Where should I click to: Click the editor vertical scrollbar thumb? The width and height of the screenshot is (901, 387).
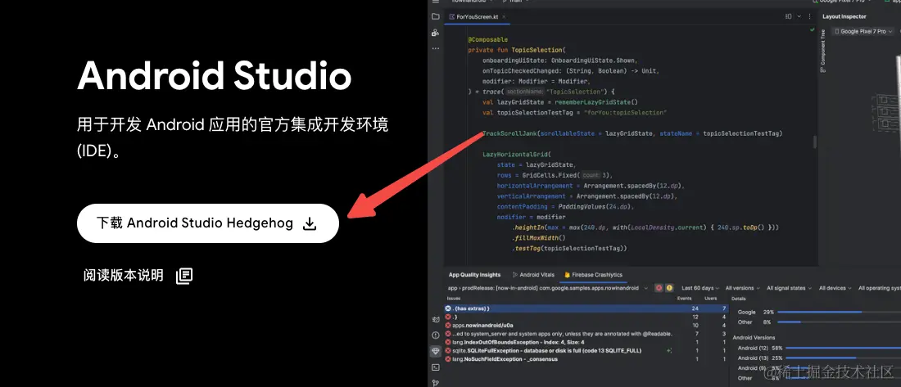[814, 142]
